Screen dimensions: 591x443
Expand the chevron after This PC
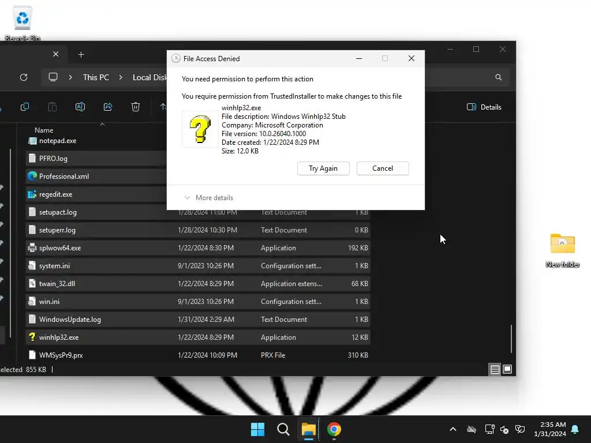121,77
